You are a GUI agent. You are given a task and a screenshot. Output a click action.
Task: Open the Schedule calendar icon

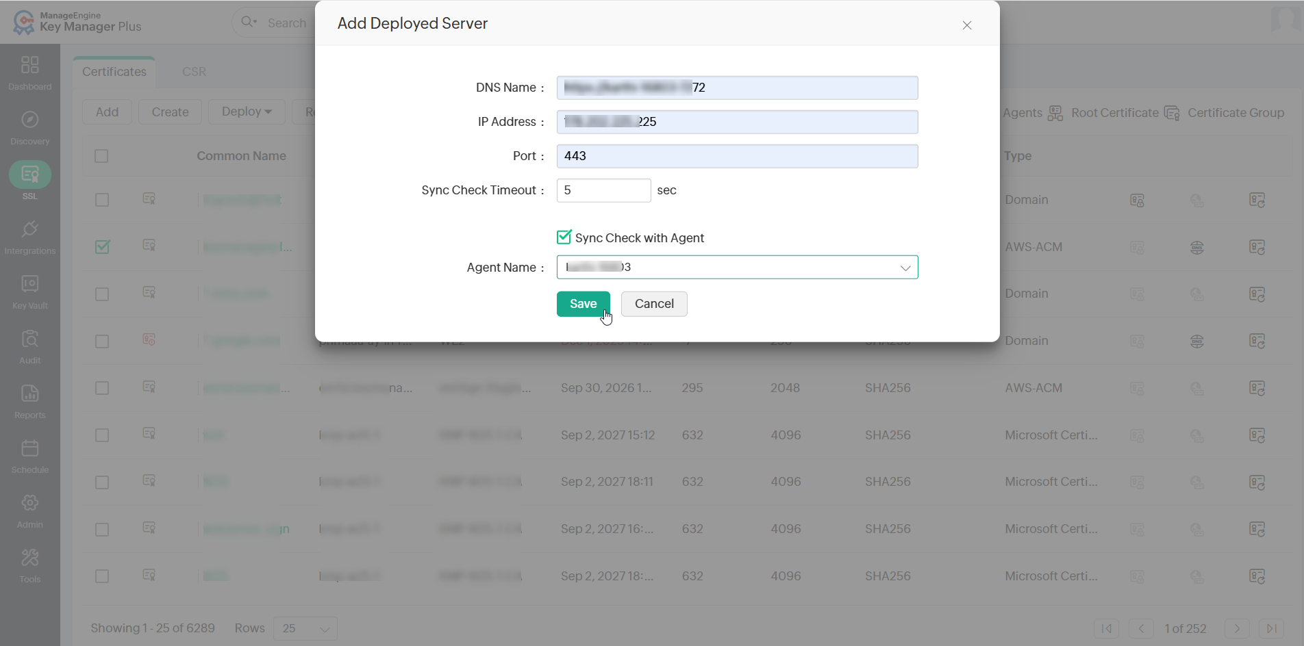(x=29, y=448)
